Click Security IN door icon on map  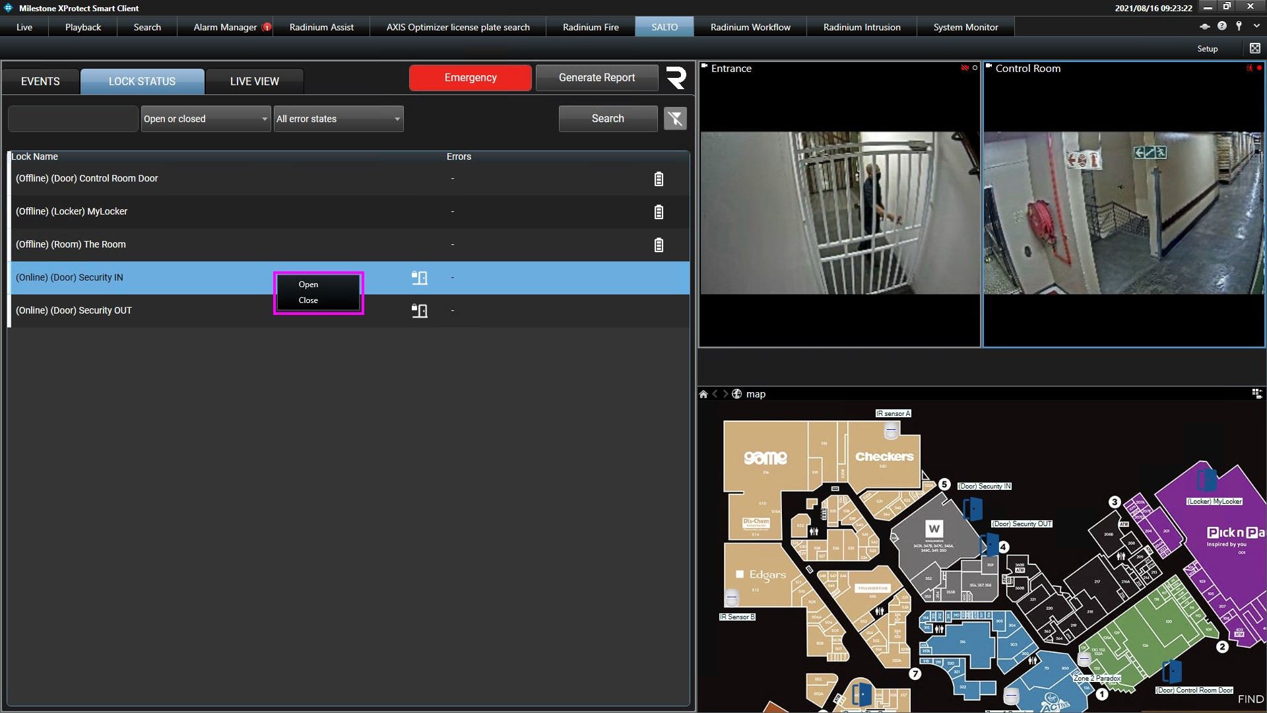(973, 509)
